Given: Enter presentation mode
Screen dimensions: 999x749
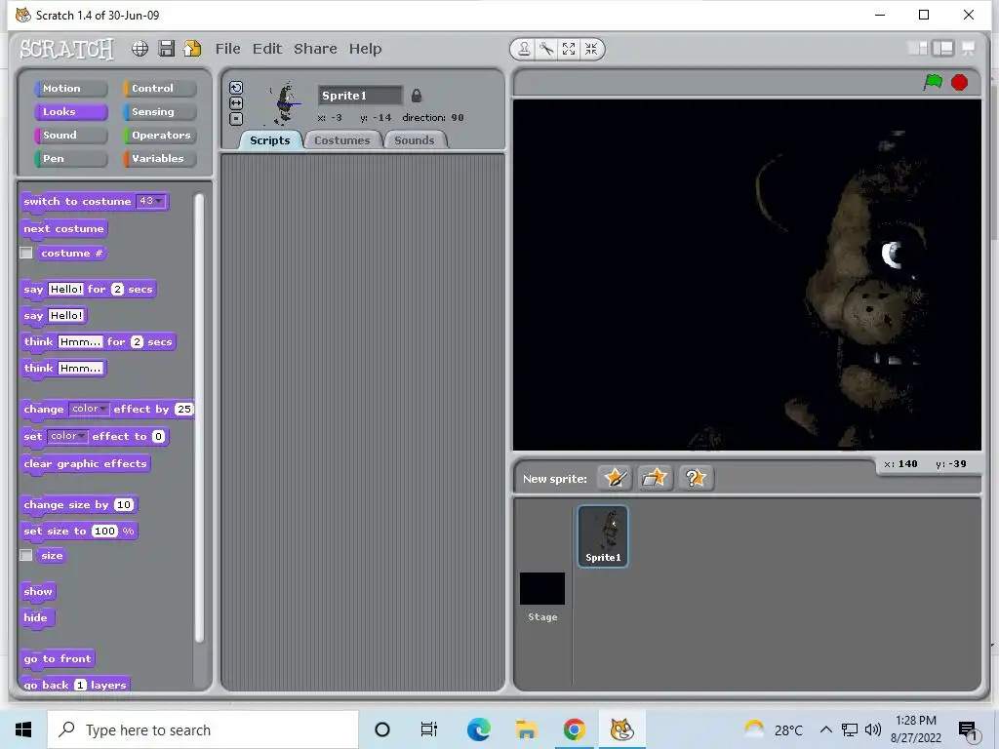Looking at the screenshot, I should (969, 49).
